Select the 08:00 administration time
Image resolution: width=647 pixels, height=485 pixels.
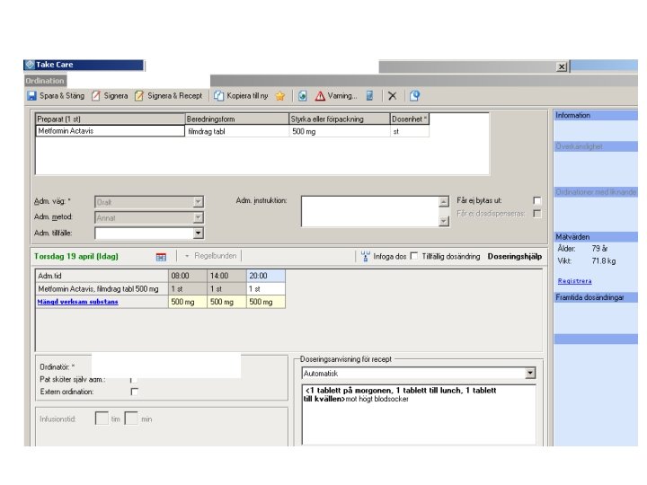click(x=187, y=276)
